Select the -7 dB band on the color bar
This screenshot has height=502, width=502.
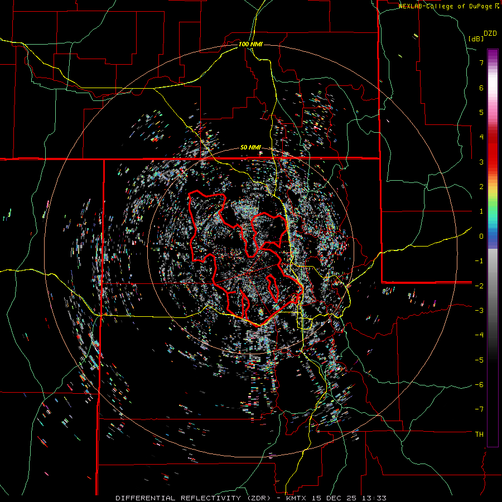click(x=493, y=409)
